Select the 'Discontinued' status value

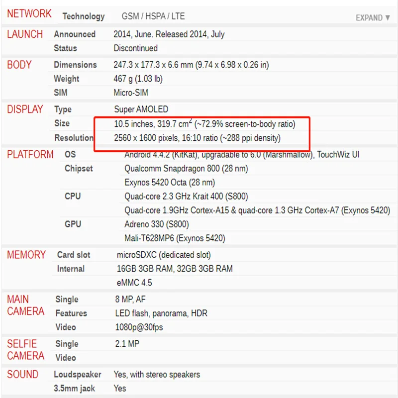coord(135,48)
